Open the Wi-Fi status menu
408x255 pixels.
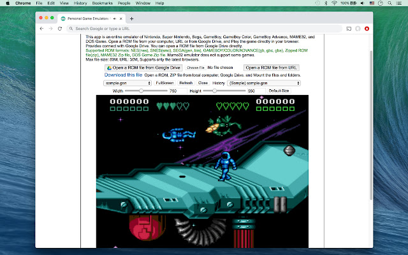pyautogui.click(x=334, y=3)
